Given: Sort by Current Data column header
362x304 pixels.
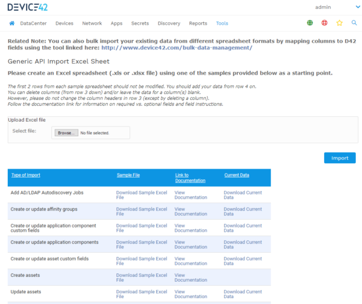Looking at the screenshot, I should [237, 175].
